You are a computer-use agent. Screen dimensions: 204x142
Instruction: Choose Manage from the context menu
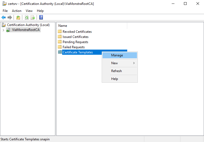click(x=117, y=55)
